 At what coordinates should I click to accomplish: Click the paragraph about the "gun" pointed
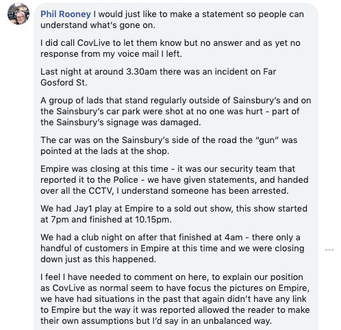pos(169,146)
